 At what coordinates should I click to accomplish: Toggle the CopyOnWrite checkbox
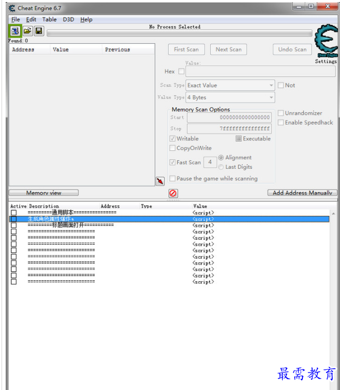click(x=172, y=148)
